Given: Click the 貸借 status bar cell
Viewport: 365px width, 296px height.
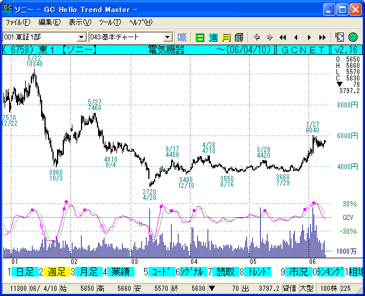Looking at the screenshot, I should (290, 289).
